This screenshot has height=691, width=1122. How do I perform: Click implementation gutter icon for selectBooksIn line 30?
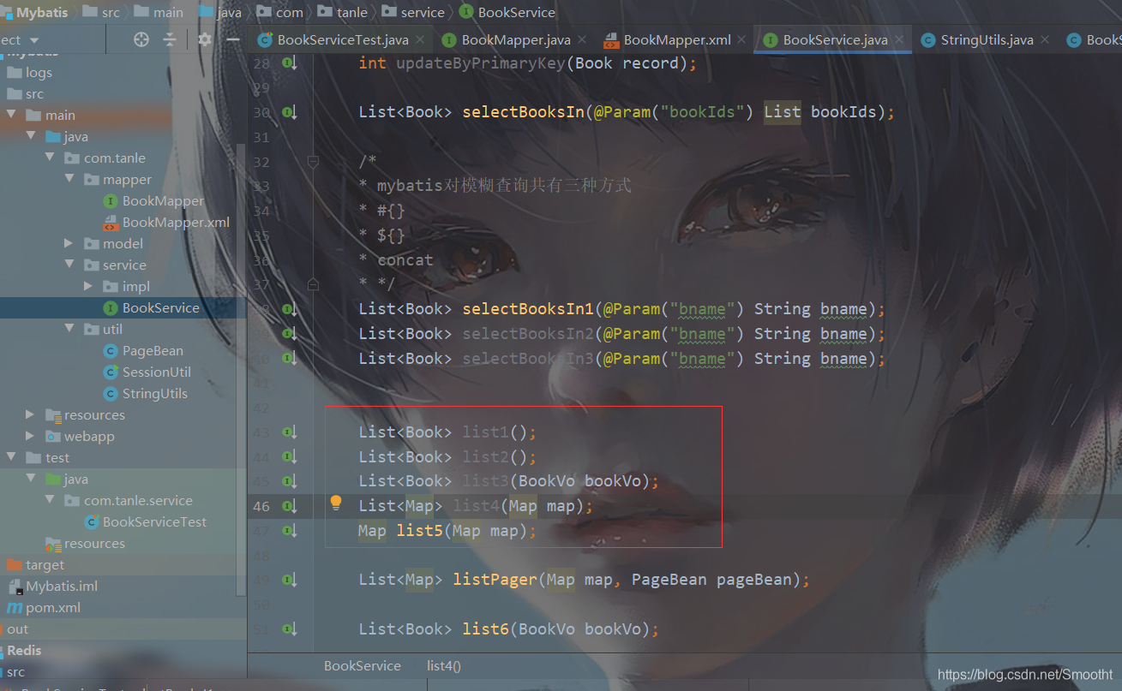(x=290, y=112)
